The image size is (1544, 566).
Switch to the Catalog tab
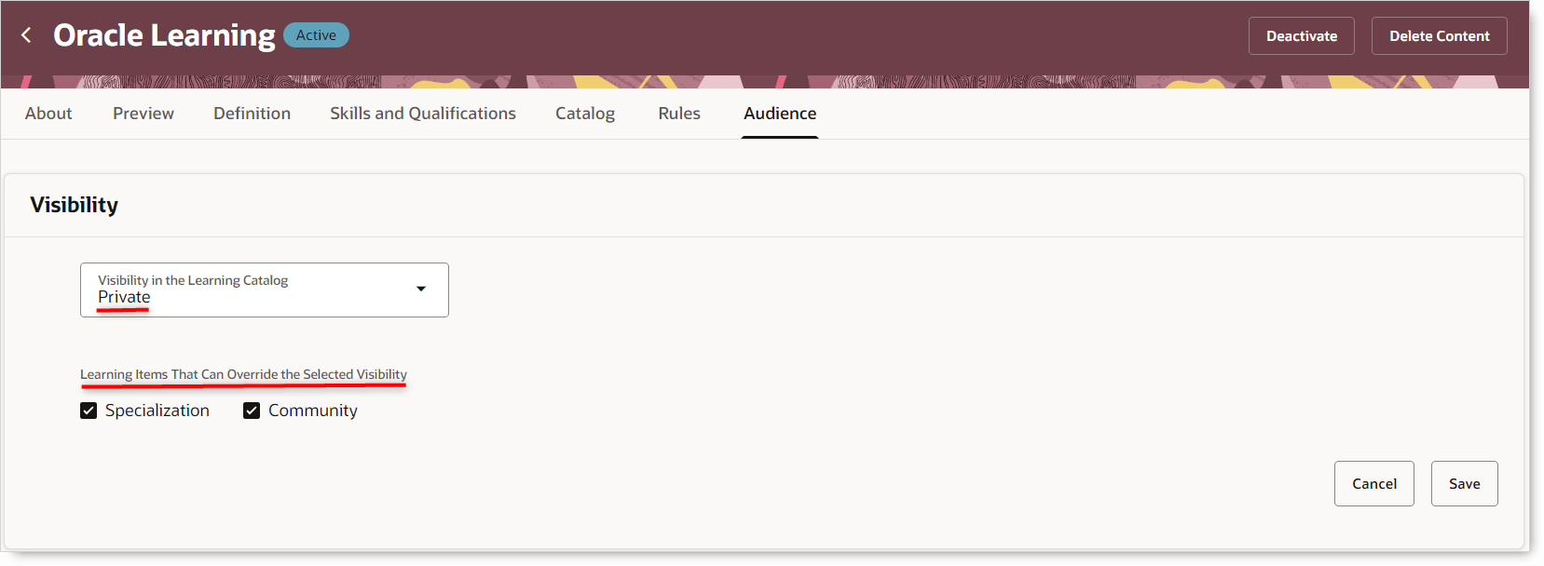(585, 114)
